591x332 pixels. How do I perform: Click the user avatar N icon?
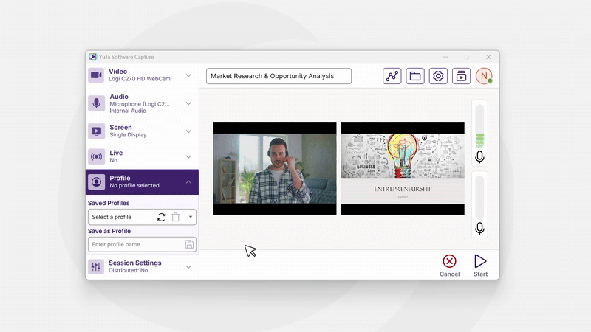(484, 76)
